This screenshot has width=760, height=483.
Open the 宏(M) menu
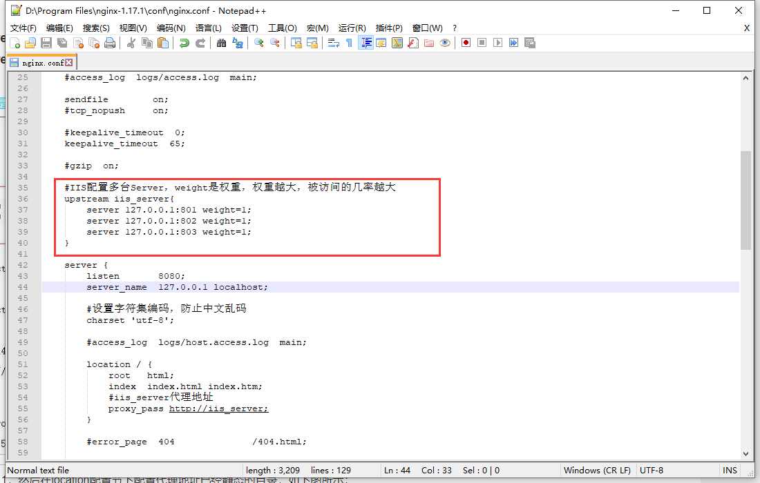coord(318,28)
